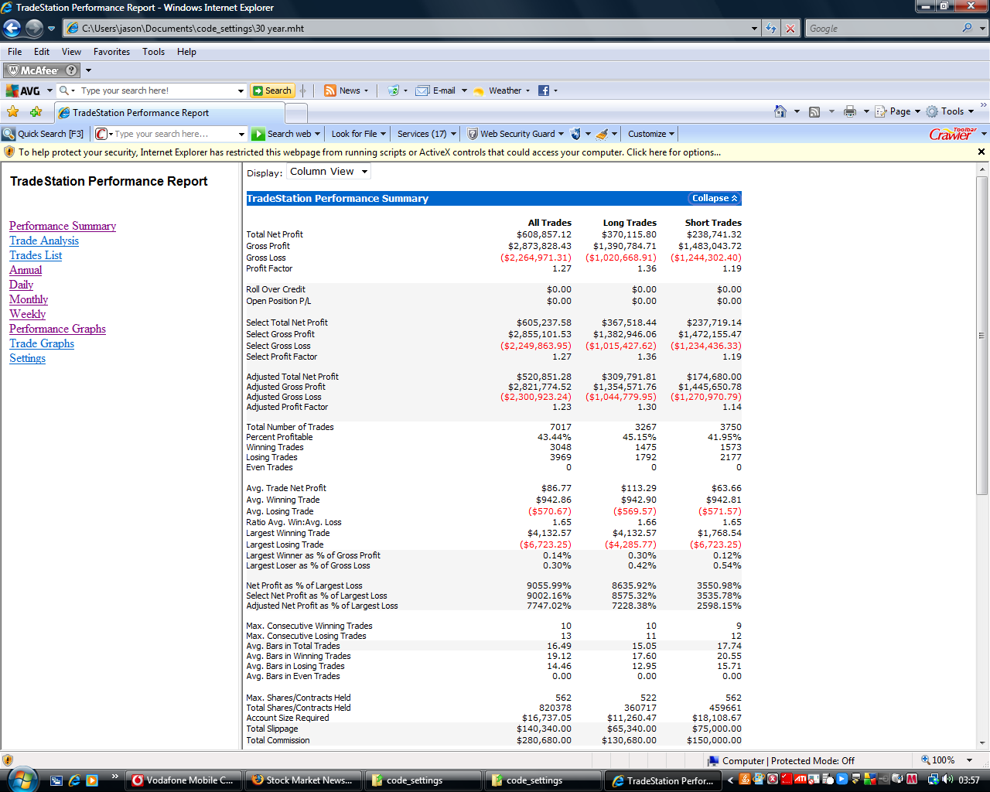This screenshot has height=792, width=990.
Task: Open the Display Column View dropdown
Action: [x=329, y=172]
